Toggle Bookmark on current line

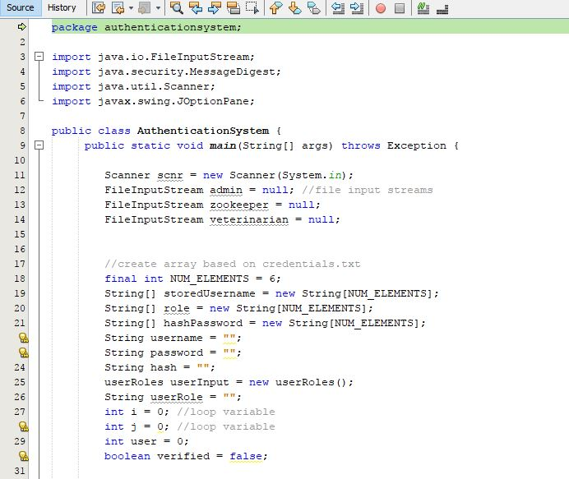314,7
